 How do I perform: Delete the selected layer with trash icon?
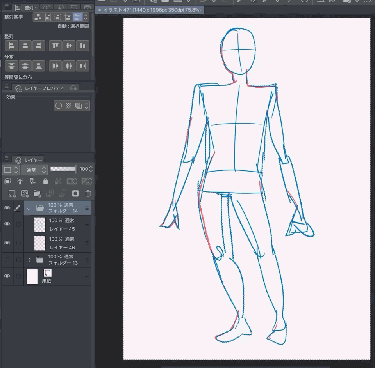pyautogui.click(x=88, y=193)
